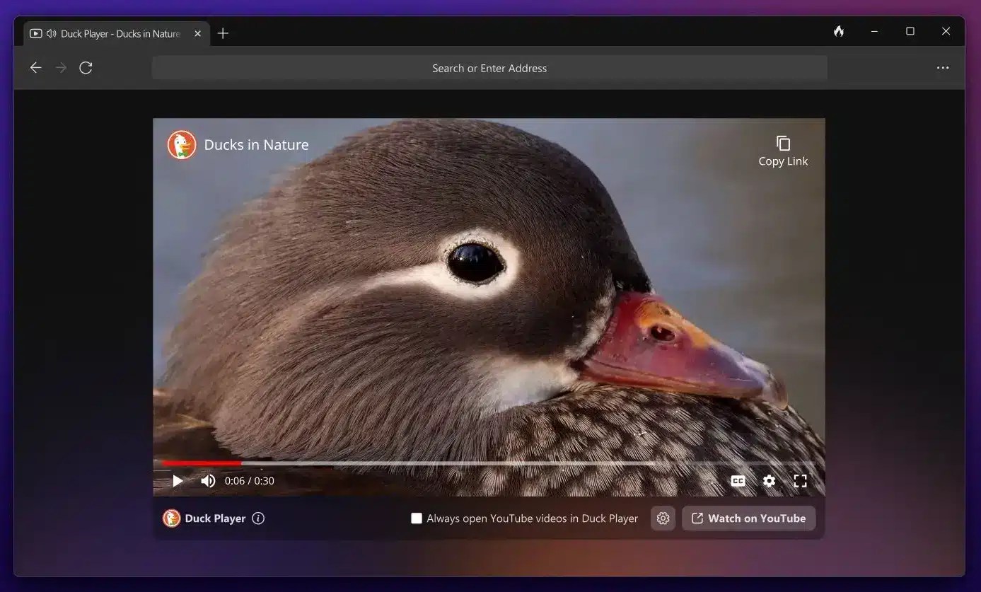The height and width of the screenshot is (592, 981).
Task: Enable Always open YouTube videos in Duck Player
Action: (417, 518)
